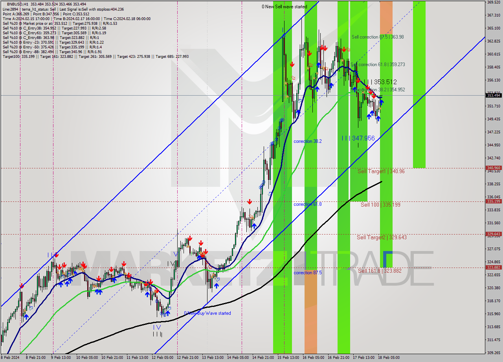Click the red price tag 323.882
Screen dimensions: 503x362
pos(494,268)
